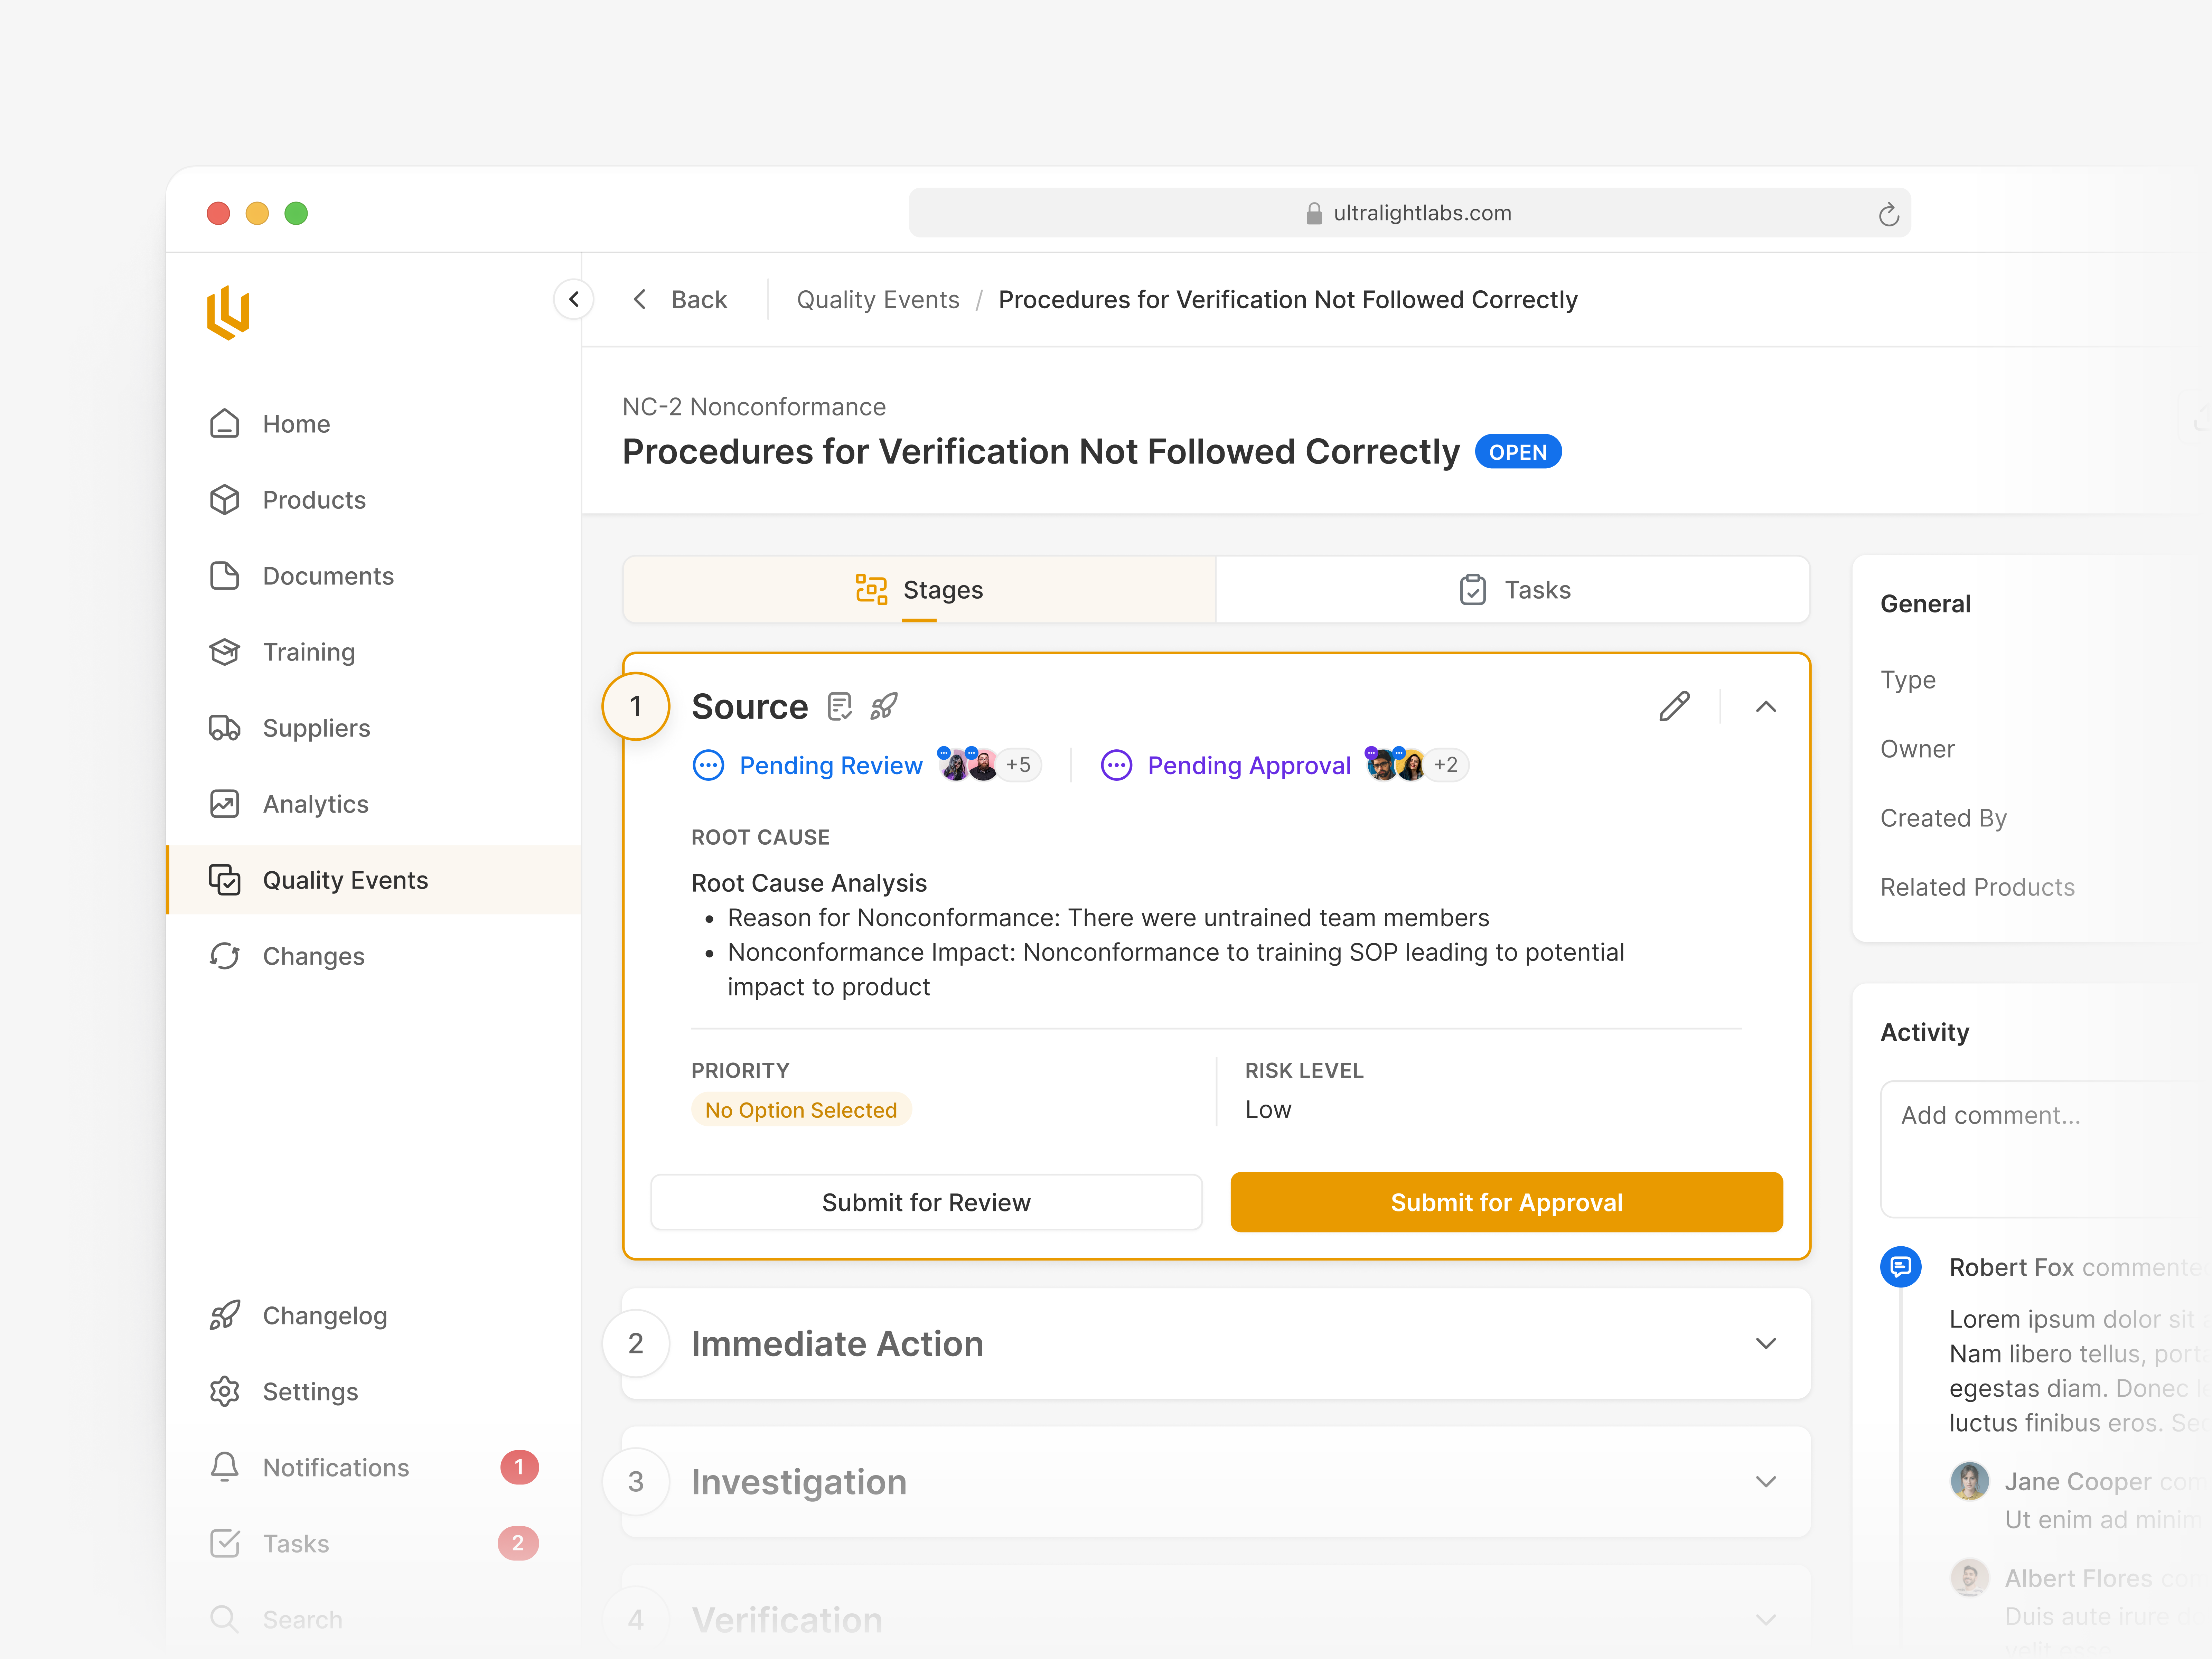Click the Ultralight logo in the sidebar
Image resolution: width=2212 pixels, height=1659 pixels.
pos(228,313)
